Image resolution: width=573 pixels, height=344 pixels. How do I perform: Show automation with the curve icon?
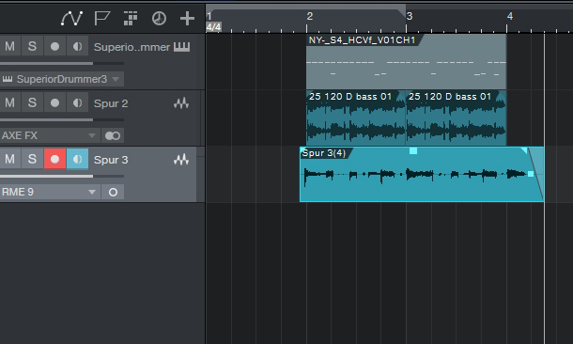71,18
